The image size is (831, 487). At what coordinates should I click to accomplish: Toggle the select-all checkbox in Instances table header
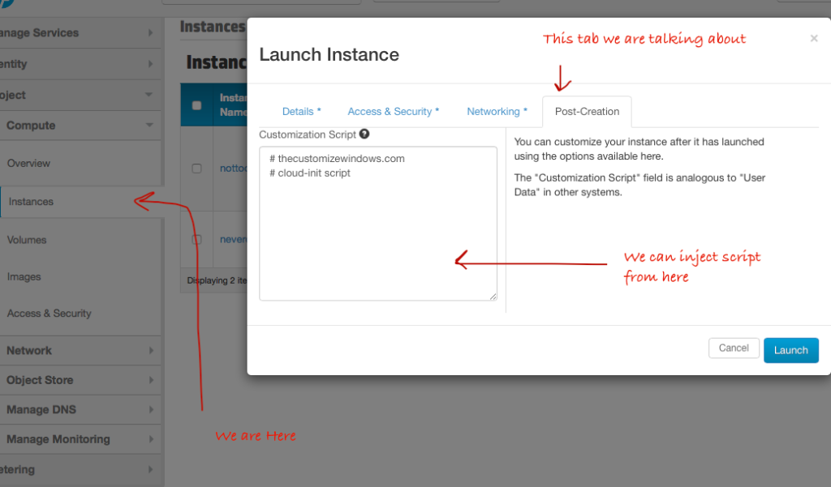click(x=196, y=105)
